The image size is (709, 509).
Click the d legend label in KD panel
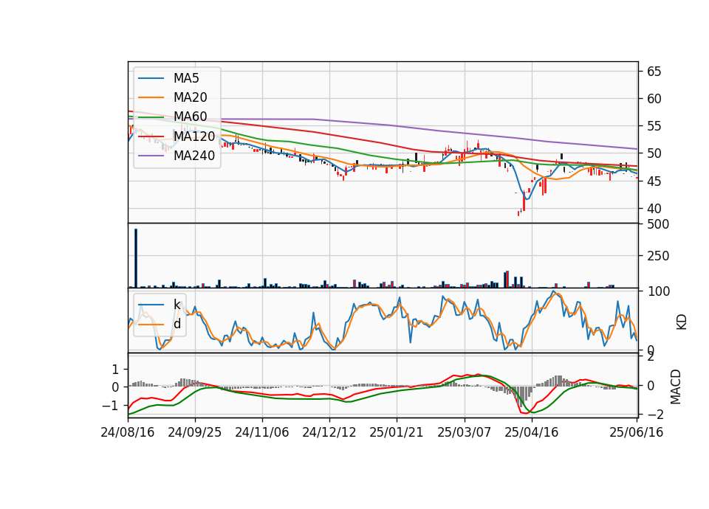(177, 324)
